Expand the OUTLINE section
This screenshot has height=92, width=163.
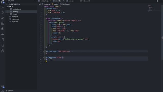pos(10,91)
